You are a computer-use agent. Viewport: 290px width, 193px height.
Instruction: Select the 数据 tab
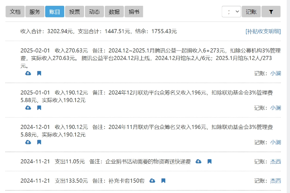114,12
